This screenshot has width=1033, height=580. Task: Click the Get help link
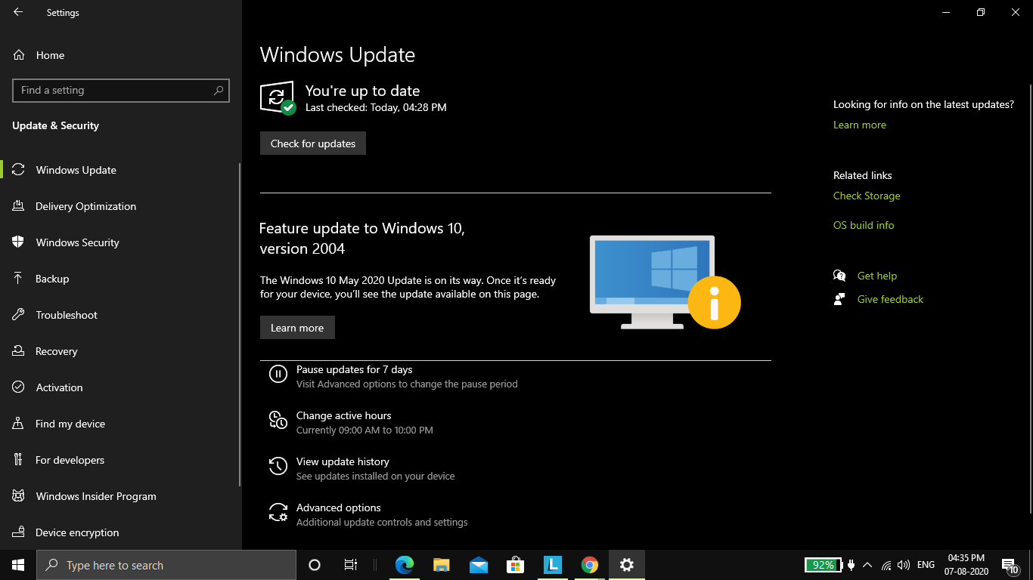877,276
